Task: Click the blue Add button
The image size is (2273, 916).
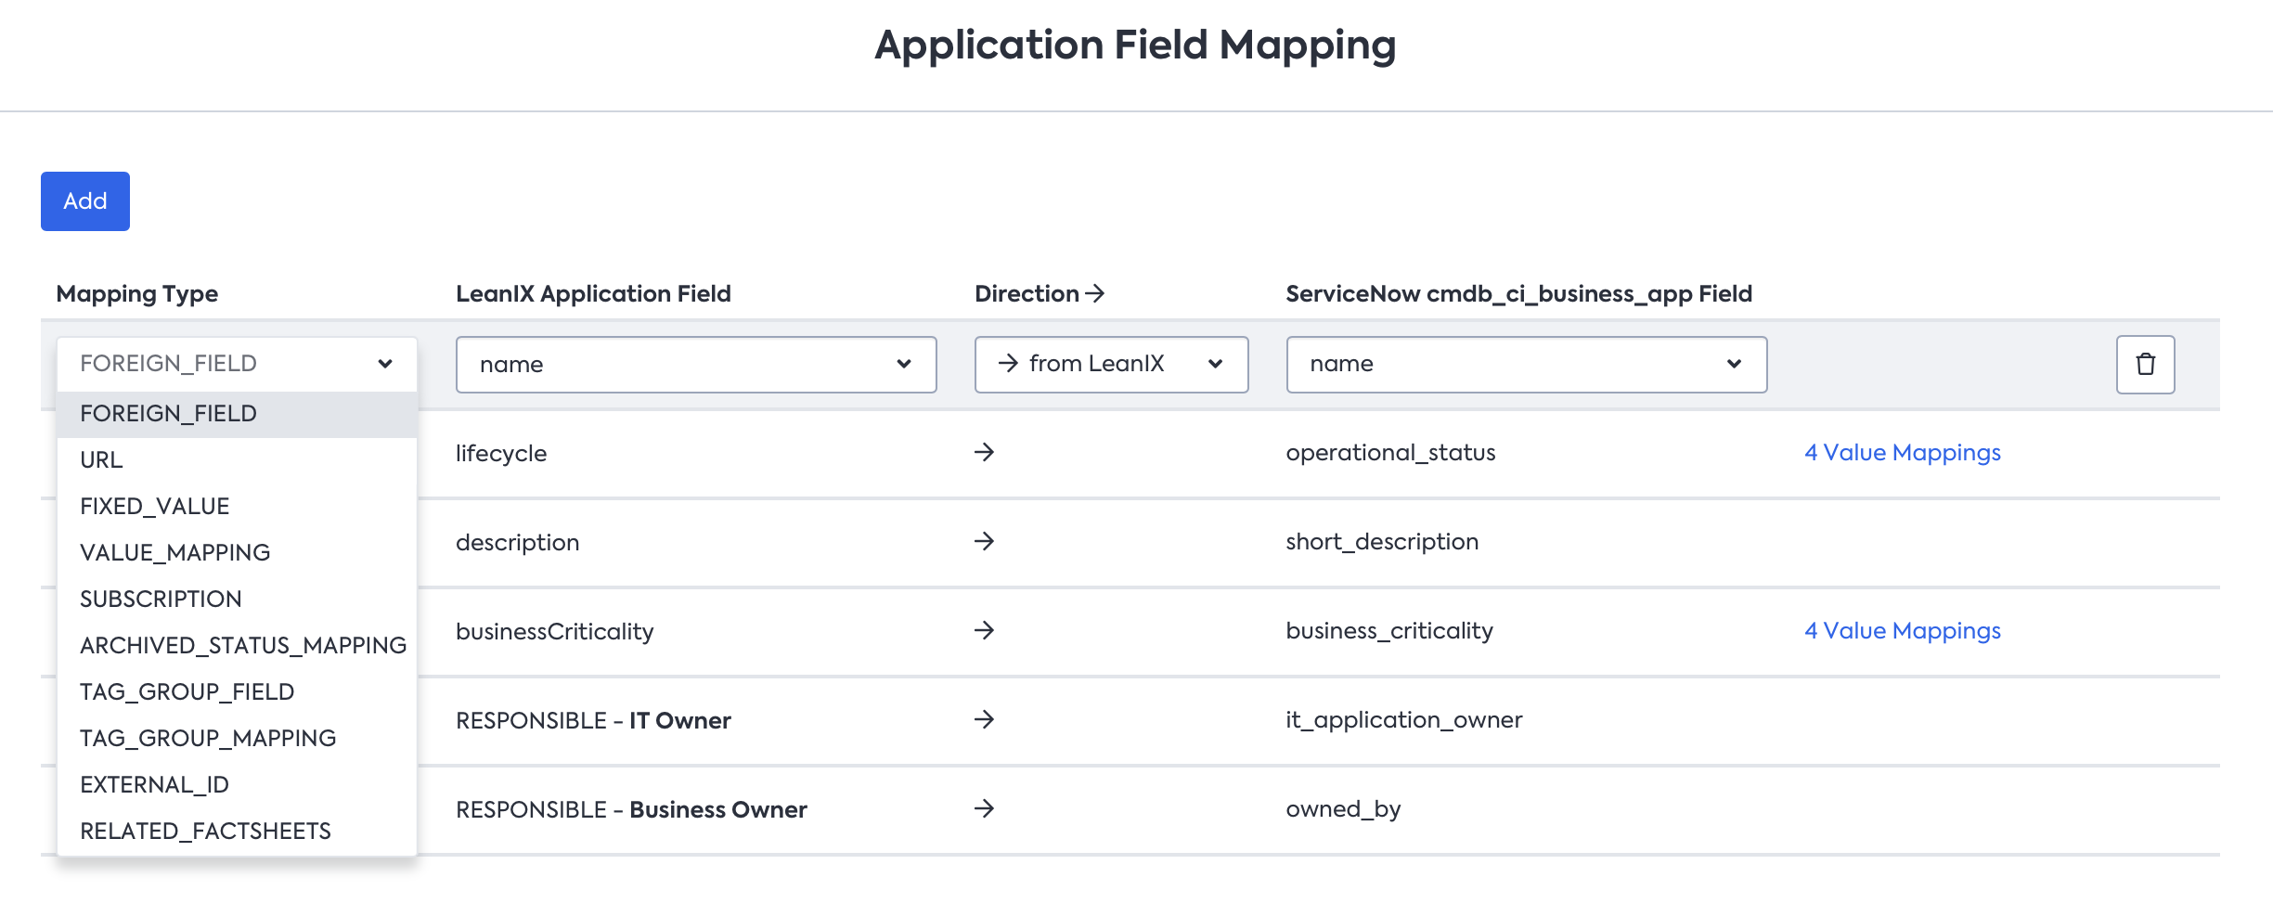Action: pyautogui.click(x=85, y=201)
